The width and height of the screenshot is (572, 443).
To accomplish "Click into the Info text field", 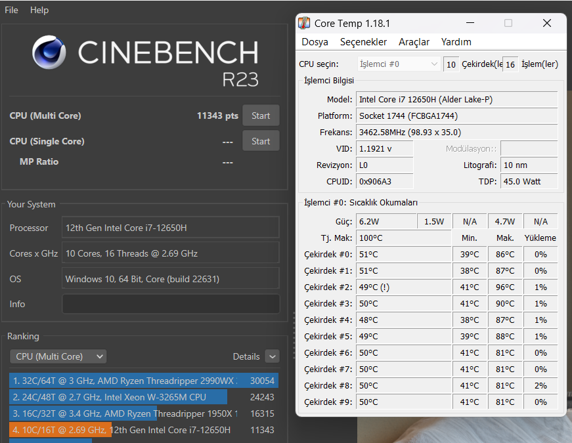I will click(171, 304).
